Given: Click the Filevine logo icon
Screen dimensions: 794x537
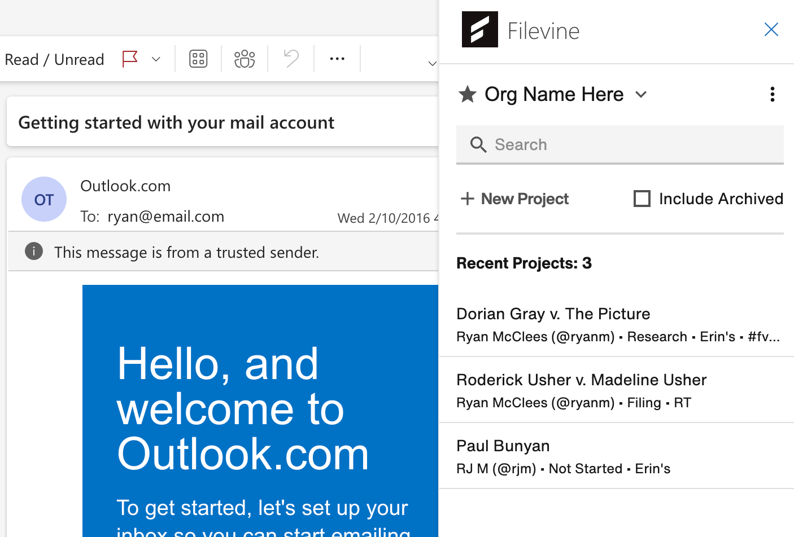Looking at the screenshot, I should coord(480,29).
